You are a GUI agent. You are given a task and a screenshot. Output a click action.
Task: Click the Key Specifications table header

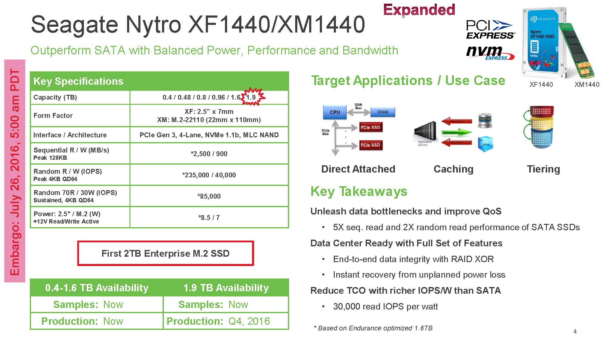tap(159, 81)
